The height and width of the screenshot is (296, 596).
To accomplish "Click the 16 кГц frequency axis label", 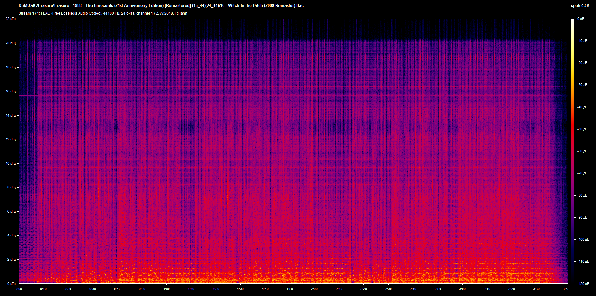I will pos(11,91).
